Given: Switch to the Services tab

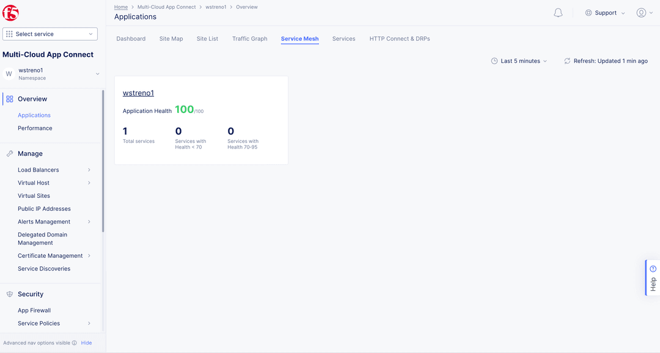Looking at the screenshot, I should pos(343,38).
